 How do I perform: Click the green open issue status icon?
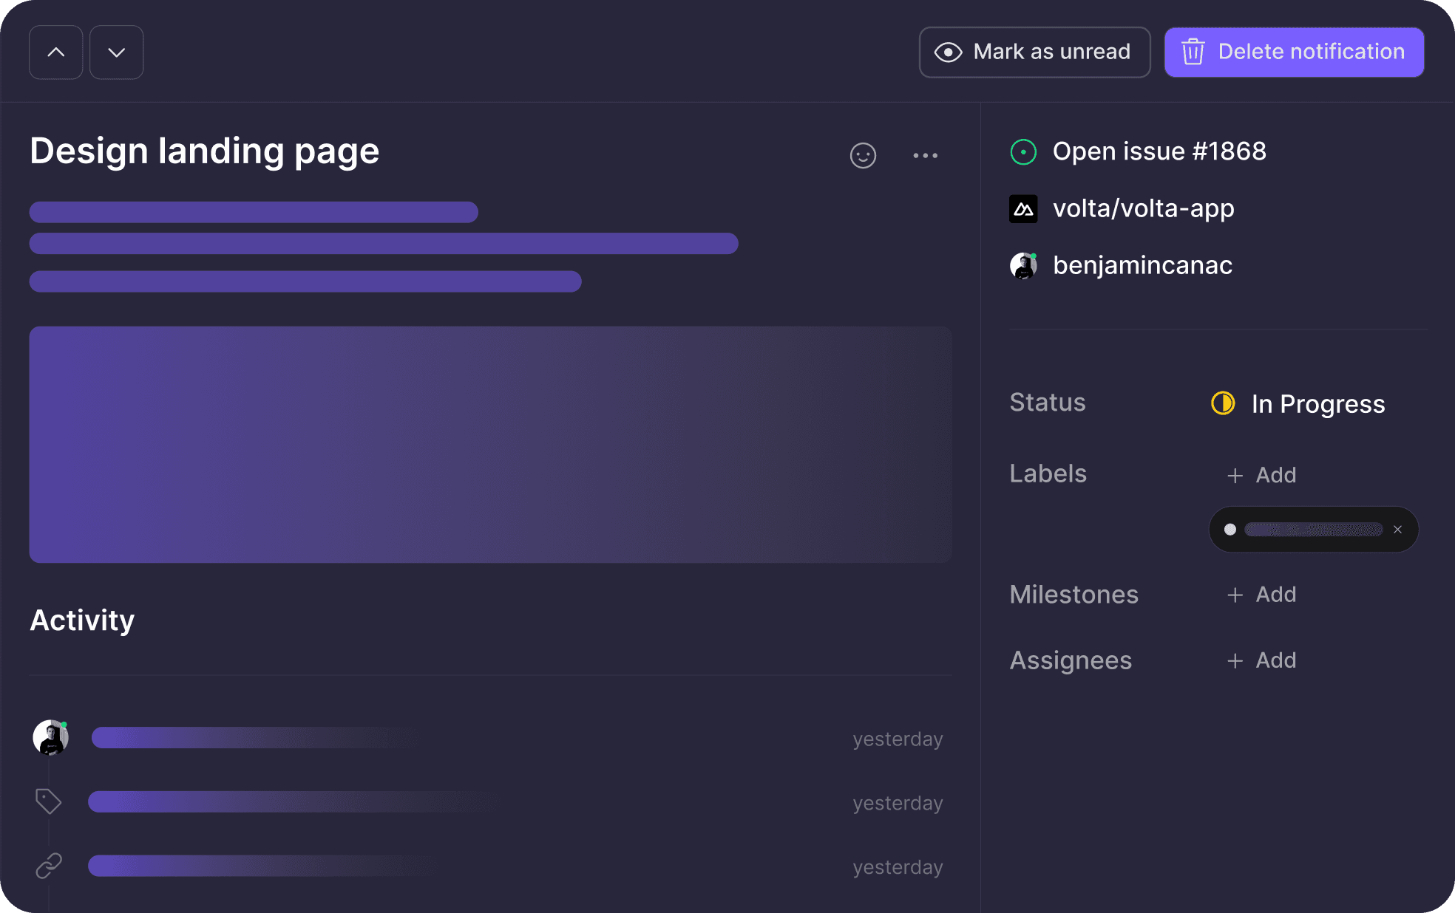(1023, 152)
